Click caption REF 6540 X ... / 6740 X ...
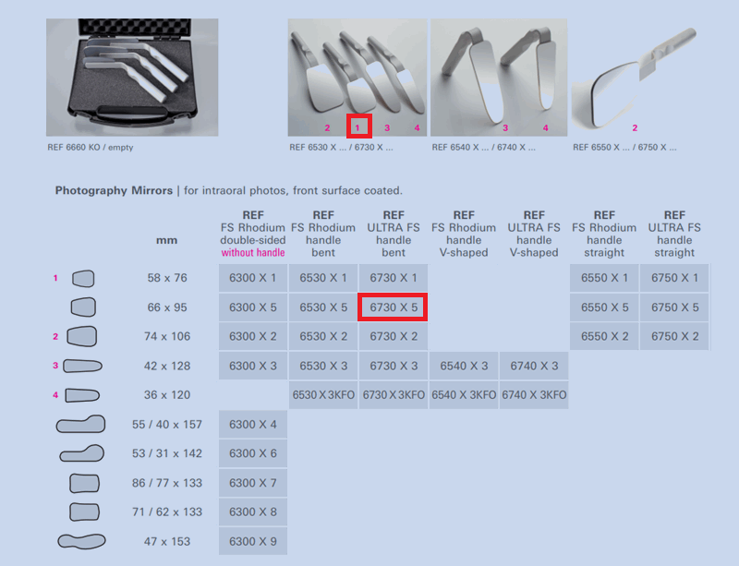Image resolution: width=739 pixels, height=566 pixels. point(483,148)
